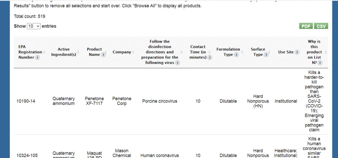The height and width of the screenshot is (158, 338).
Task: Click Formulation Type info icon
Action: 236,55
